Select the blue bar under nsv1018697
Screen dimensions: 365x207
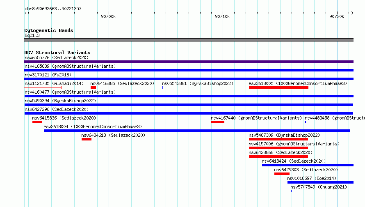click(x=321, y=182)
